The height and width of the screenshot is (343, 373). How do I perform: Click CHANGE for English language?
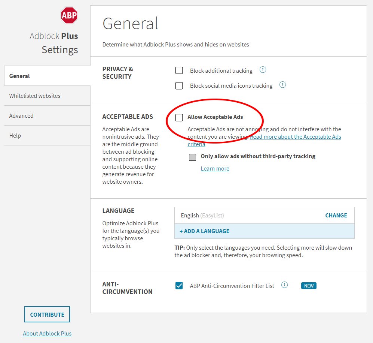click(336, 216)
